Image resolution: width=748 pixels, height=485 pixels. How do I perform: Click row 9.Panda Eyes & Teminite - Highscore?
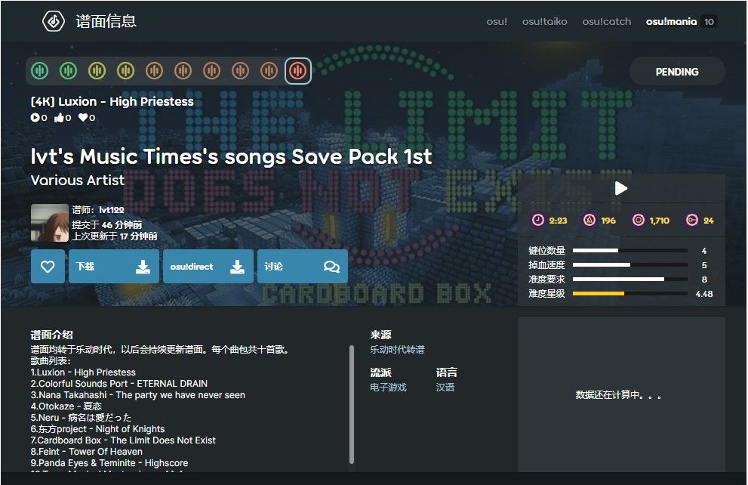109,463
